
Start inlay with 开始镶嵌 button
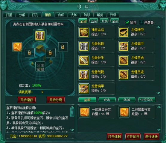pyautogui.click(x=27, y=100)
